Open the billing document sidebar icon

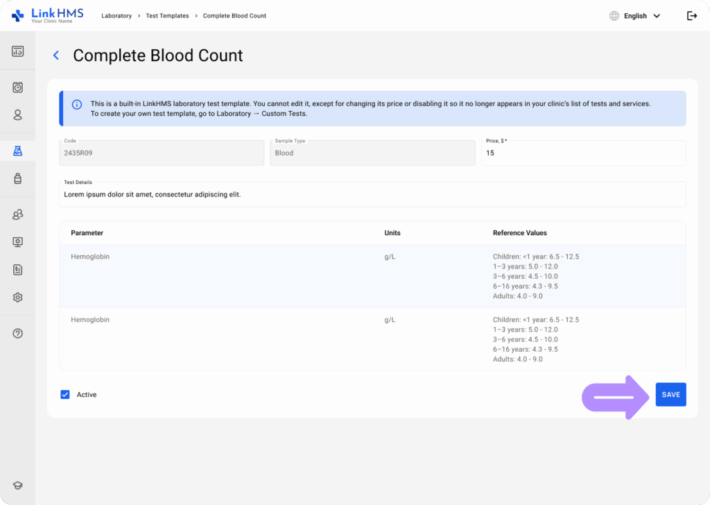coord(17,270)
